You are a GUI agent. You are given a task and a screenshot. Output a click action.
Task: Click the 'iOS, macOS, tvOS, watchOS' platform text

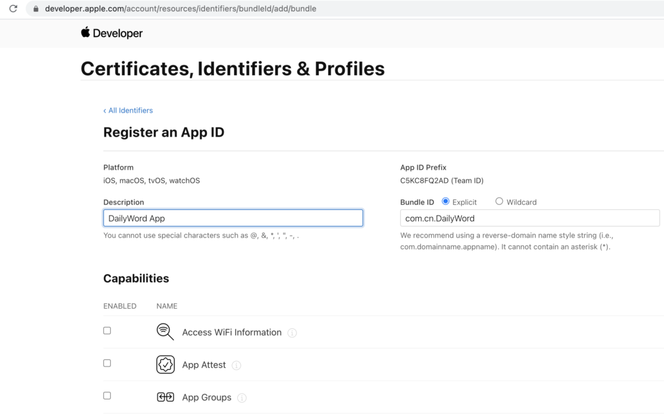[x=152, y=181]
